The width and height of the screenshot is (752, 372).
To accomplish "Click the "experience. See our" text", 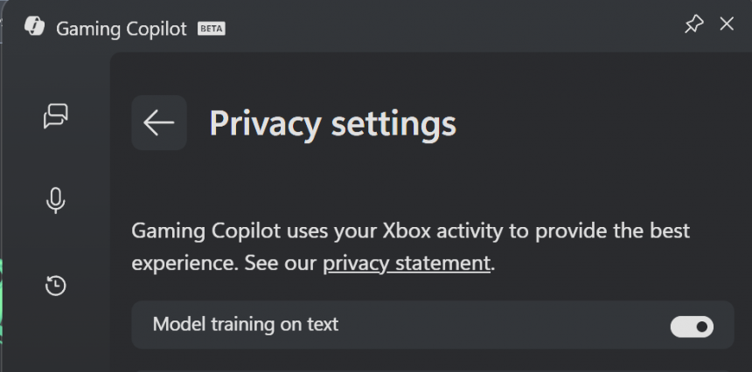I will [x=224, y=263].
